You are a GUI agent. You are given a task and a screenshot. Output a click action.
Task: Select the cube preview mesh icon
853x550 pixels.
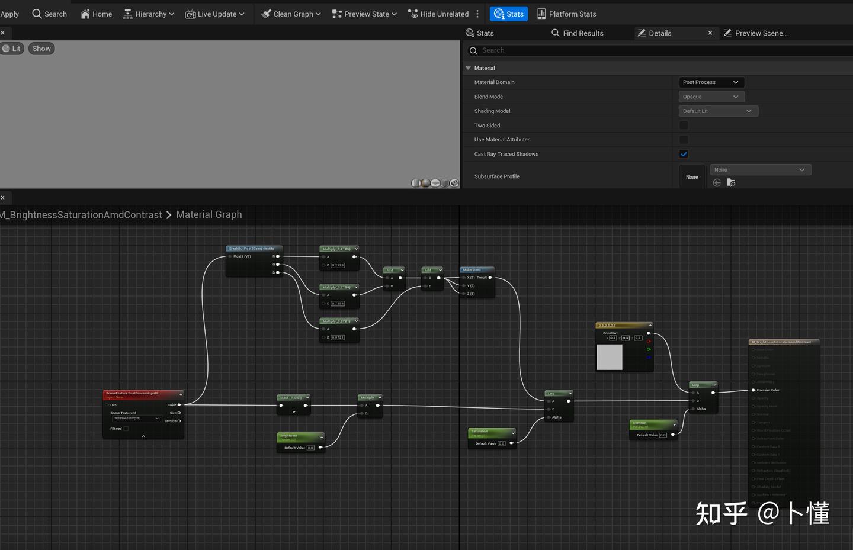tap(444, 183)
